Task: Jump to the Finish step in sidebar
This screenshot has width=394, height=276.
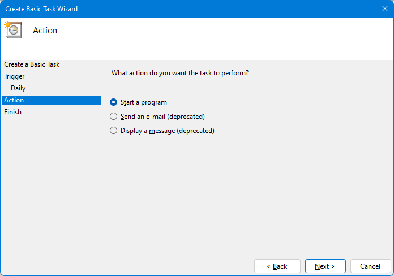Action: 12,112
